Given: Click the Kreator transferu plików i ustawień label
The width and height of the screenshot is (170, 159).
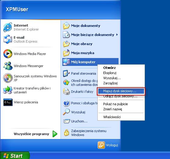Looking at the screenshot, I should pos(32,90).
